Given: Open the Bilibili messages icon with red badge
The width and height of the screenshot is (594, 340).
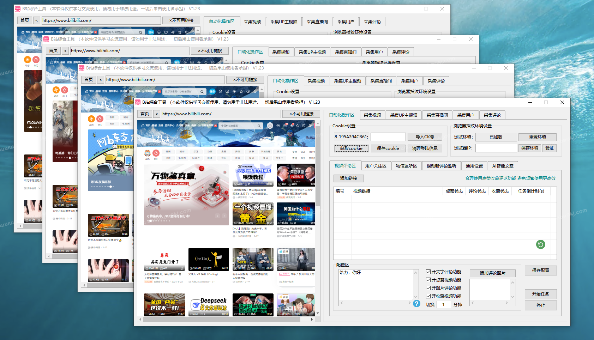Looking at the screenshot, I should tap(286, 126).
